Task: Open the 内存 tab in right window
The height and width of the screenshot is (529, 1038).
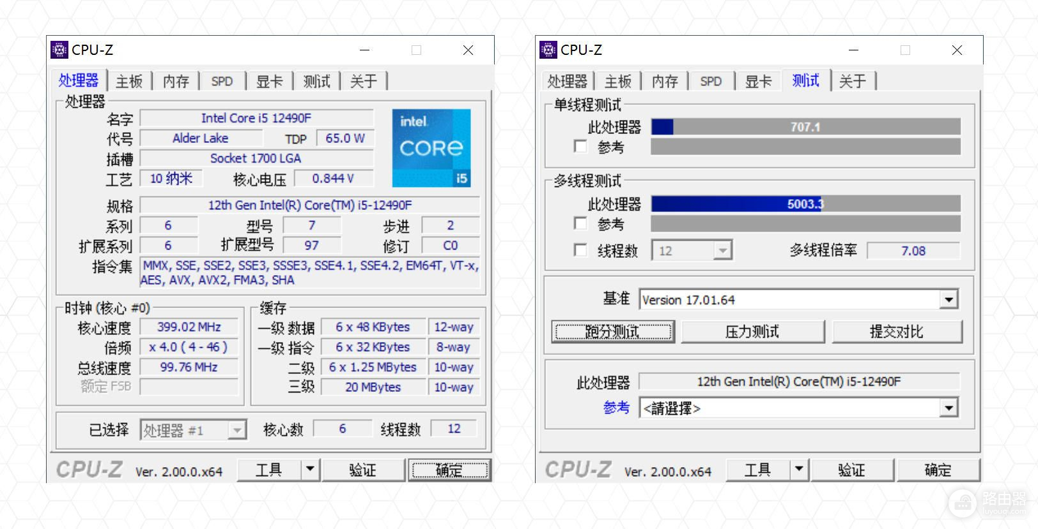Action: click(665, 82)
